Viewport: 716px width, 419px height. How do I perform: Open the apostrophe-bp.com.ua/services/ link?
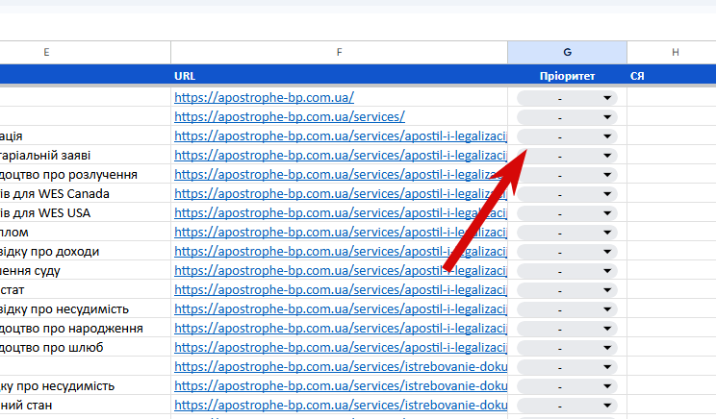pos(290,116)
